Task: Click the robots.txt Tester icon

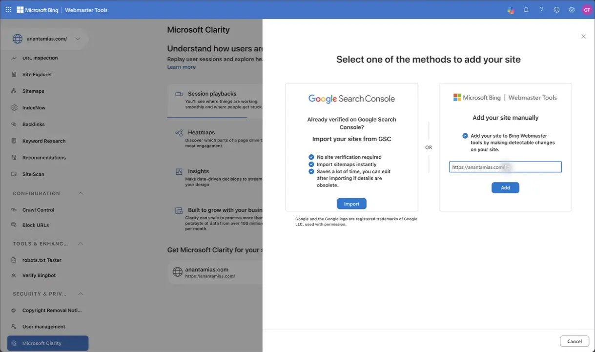Action: pyautogui.click(x=14, y=260)
